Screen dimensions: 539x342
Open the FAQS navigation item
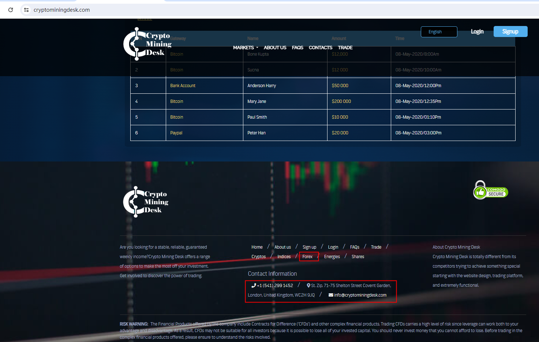click(297, 48)
